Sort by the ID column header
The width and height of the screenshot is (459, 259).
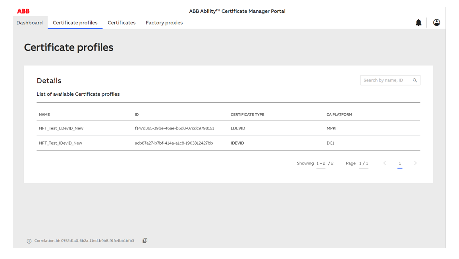coord(137,114)
